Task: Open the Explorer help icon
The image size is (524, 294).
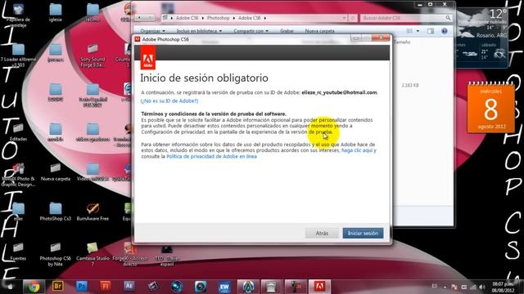Action: (x=444, y=31)
